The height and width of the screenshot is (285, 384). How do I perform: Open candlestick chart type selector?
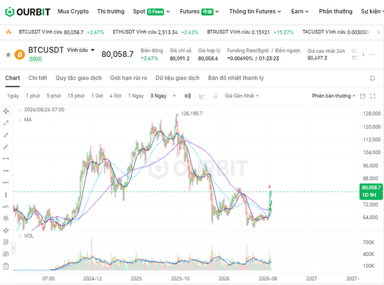[x=188, y=96]
